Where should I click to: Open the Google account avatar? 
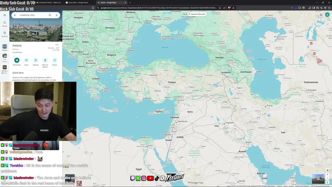click(x=327, y=15)
